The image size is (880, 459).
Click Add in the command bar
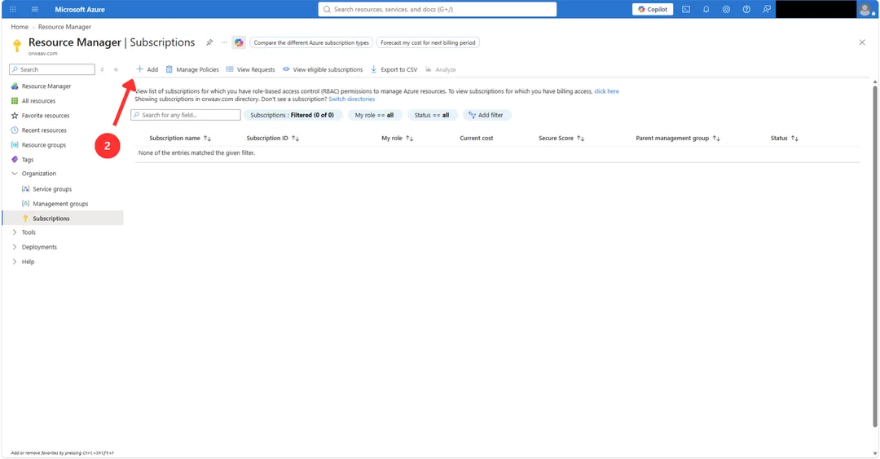pos(147,69)
